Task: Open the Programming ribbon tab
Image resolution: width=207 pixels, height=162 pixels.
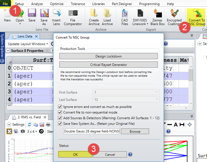Action: click(x=149, y=4)
